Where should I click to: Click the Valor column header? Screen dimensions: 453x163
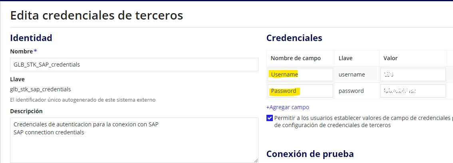tap(391, 58)
